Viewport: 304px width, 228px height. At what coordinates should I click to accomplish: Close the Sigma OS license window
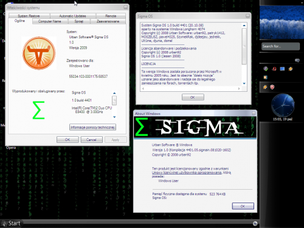pos(247,16)
